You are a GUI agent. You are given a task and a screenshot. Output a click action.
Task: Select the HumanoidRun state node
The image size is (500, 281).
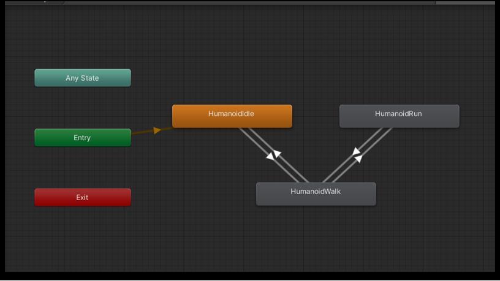pyautogui.click(x=399, y=116)
